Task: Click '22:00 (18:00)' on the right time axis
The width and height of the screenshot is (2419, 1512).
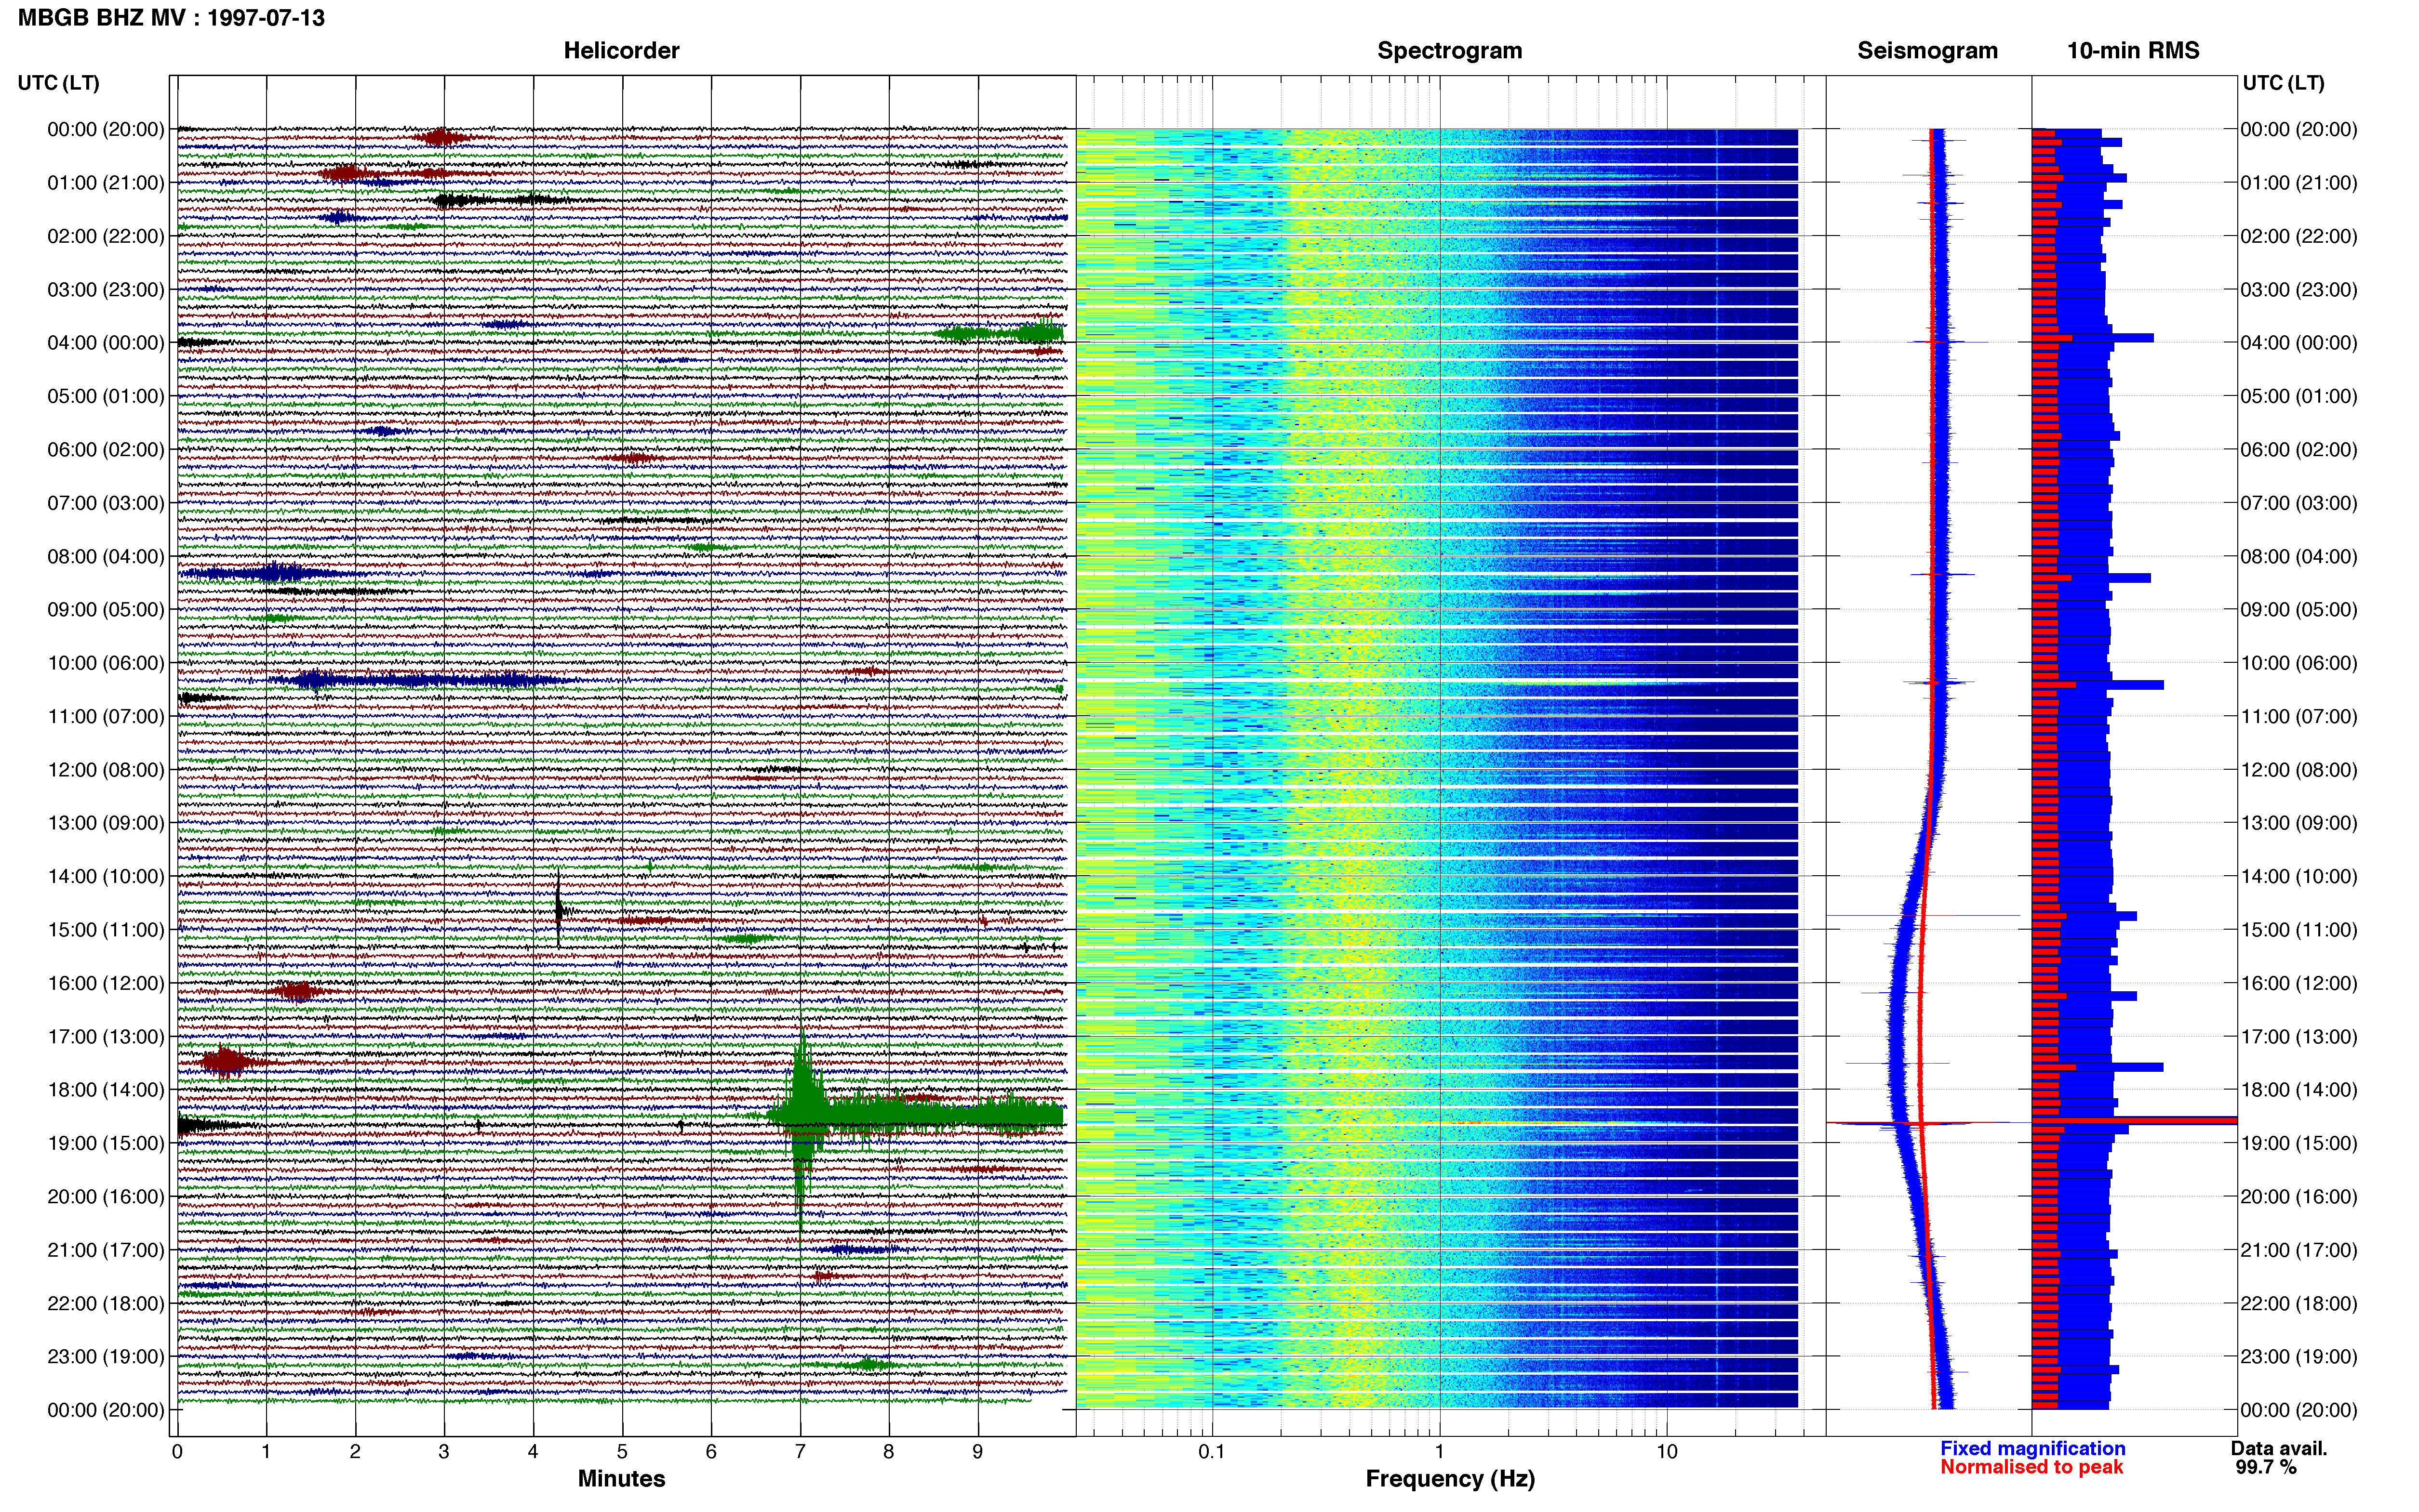Action: [x=2299, y=1304]
